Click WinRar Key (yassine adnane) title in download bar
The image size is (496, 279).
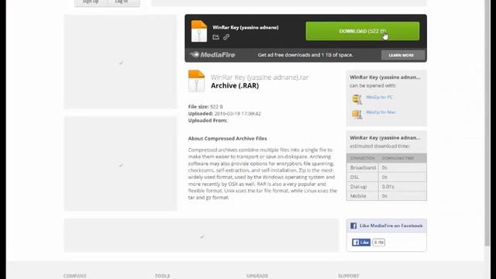click(x=246, y=28)
